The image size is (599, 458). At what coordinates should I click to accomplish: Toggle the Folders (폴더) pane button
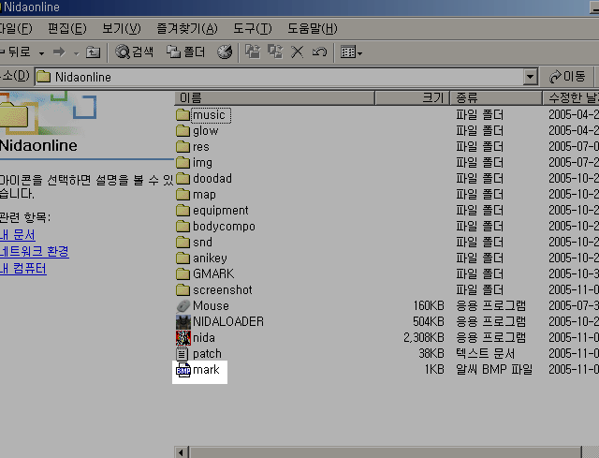click(x=185, y=52)
